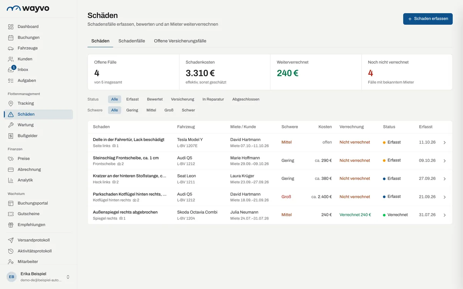Open the Offene Versicherungsfälle tab
The width and height of the screenshot is (463, 289).
point(180,41)
